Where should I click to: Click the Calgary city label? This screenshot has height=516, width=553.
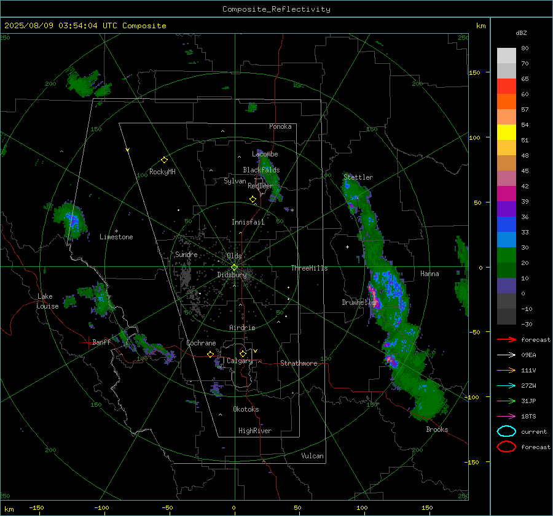[240, 361]
